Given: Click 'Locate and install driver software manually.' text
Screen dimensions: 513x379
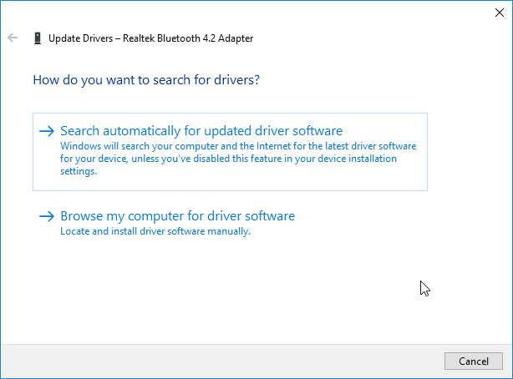Looking at the screenshot, I should click(x=155, y=231).
